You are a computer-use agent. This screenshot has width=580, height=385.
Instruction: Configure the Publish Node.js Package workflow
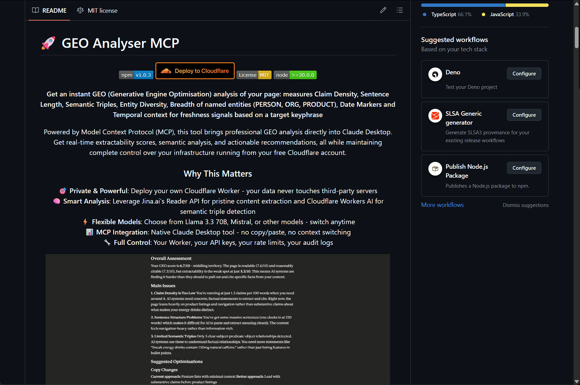click(524, 168)
